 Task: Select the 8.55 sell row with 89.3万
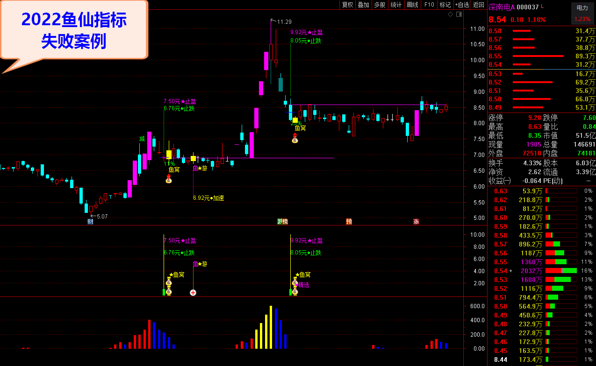(542, 56)
